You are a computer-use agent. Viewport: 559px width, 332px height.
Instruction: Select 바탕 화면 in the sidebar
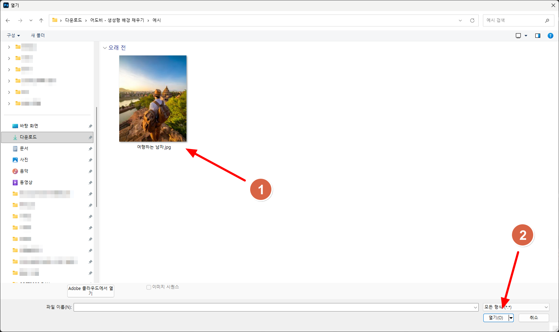[x=29, y=126]
